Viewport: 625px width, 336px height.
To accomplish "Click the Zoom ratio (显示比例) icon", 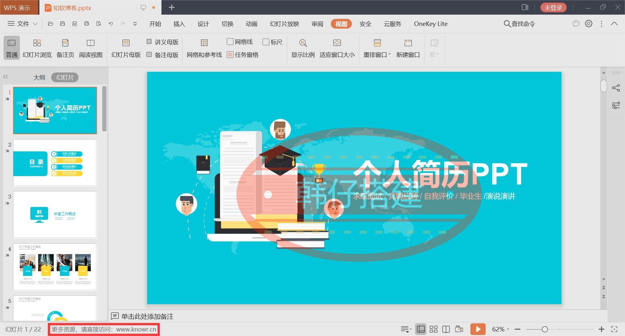I will point(303,48).
